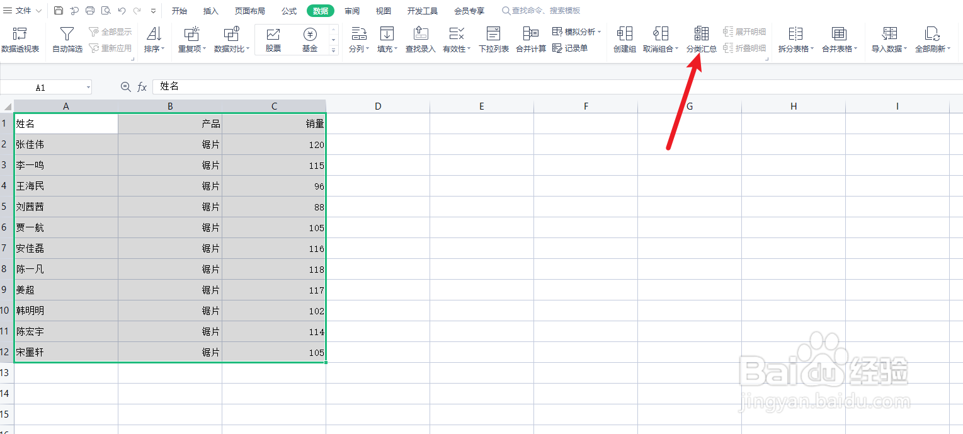Switch to the 会员专享 tab
This screenshot has width=963, height=434.
pos(469,11)
